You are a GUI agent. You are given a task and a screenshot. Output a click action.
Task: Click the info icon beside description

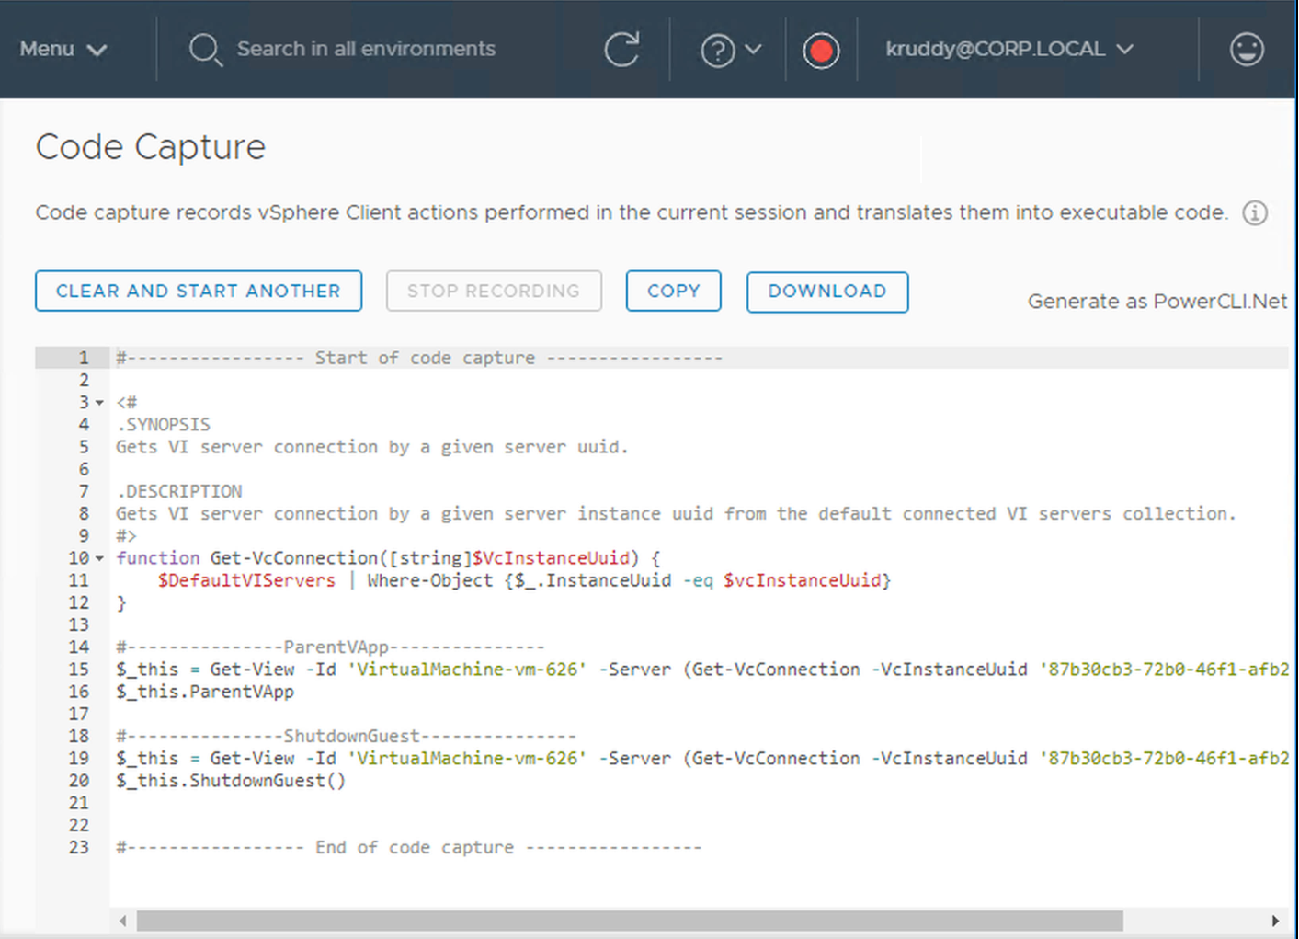pyautogui.click(x=1255, y=213)
